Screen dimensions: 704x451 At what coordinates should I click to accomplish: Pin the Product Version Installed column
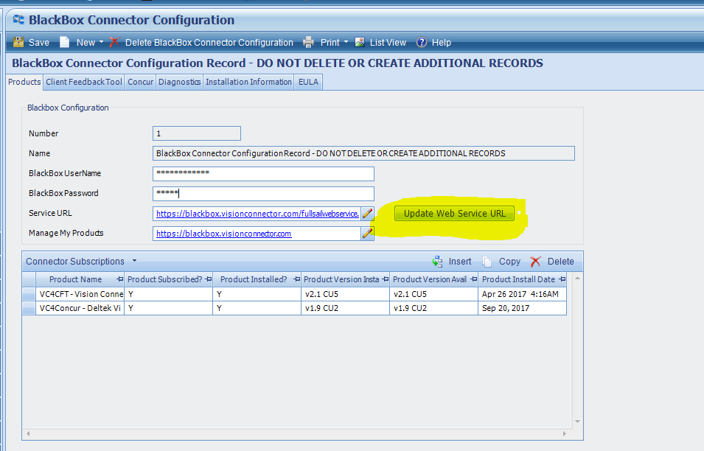[386, 279]
